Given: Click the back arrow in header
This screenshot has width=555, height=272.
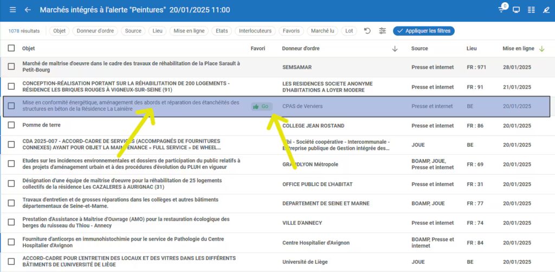Looking at the screenshot, I should 28,10.
